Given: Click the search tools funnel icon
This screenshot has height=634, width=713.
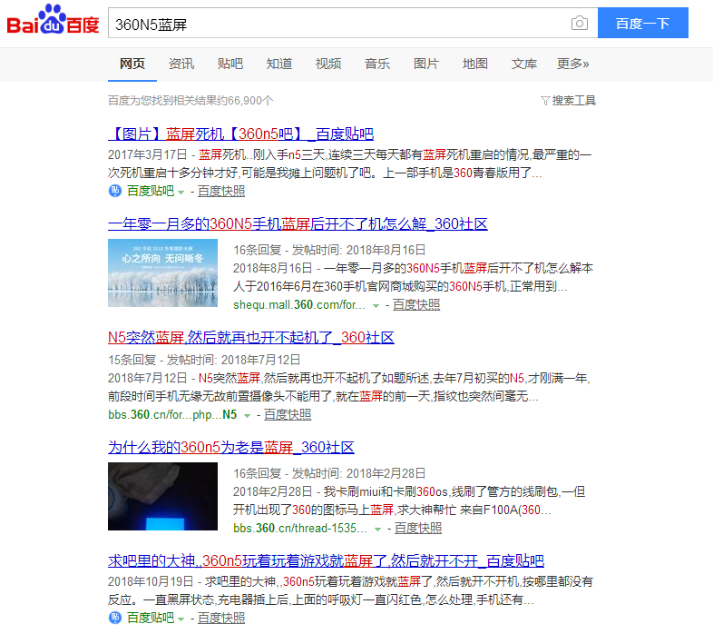Looking at the screenshot, I should (x=545, y=100).
